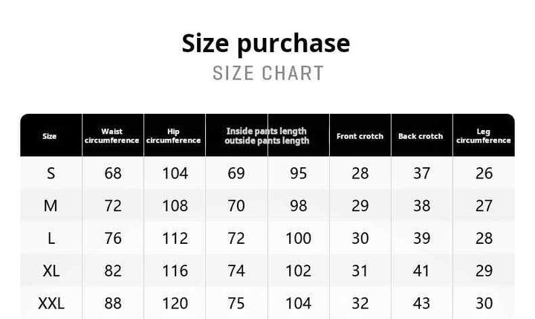This screenshot has height=319, width=535.
Task: Click outside pants length value 102
Action: click(298, 271)
